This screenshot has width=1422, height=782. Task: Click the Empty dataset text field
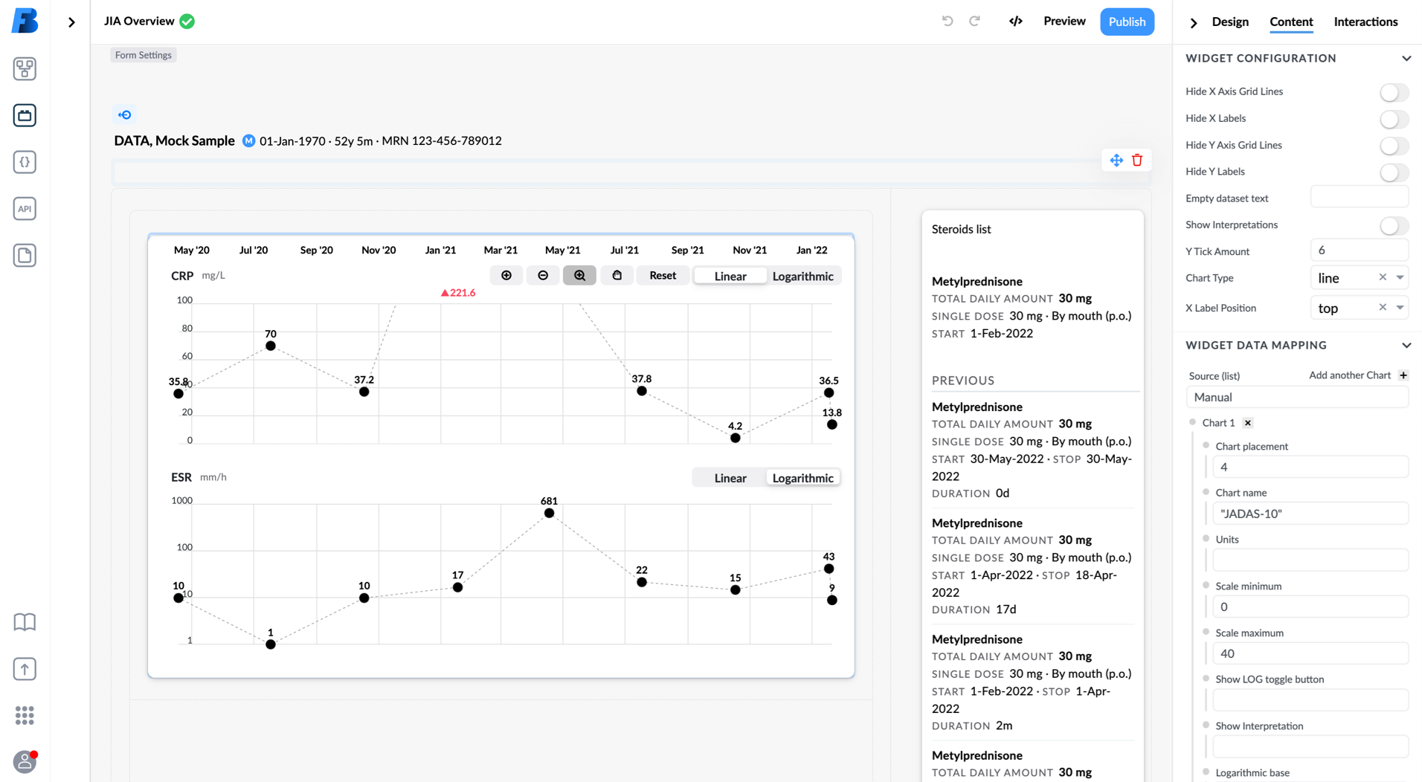[1360, 198]
